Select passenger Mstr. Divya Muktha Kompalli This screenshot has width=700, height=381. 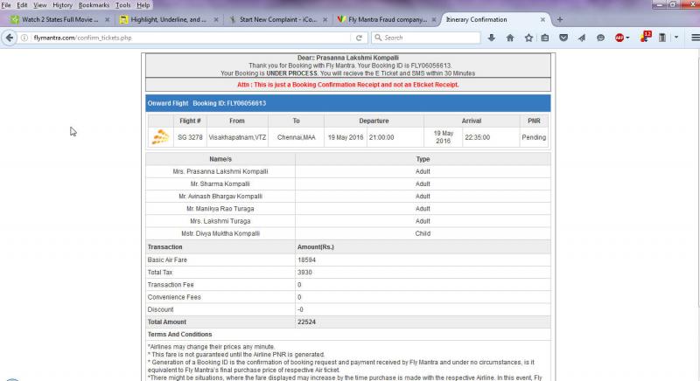(220, 233)
